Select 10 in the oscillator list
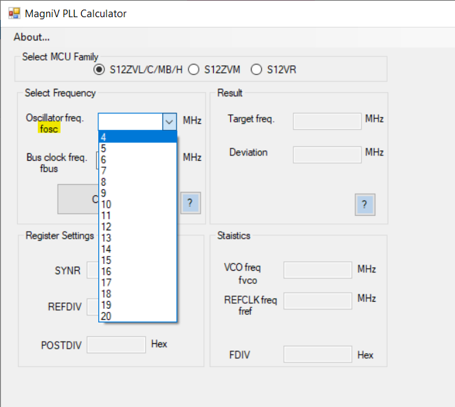The image size is (455, 407). (x=138, y=204)
